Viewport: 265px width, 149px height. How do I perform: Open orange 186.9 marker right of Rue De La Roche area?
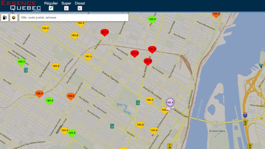71,97
